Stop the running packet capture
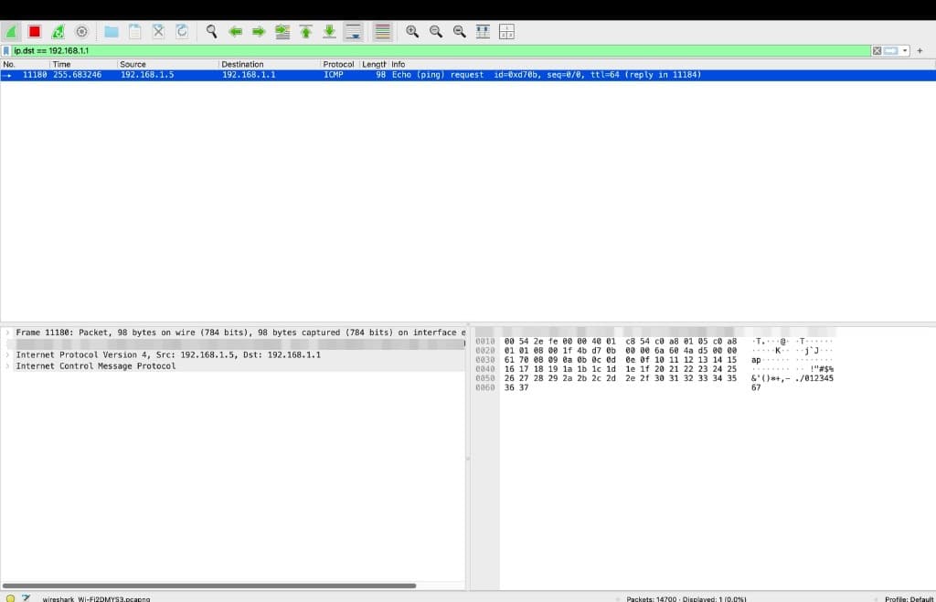 point(35,32)
